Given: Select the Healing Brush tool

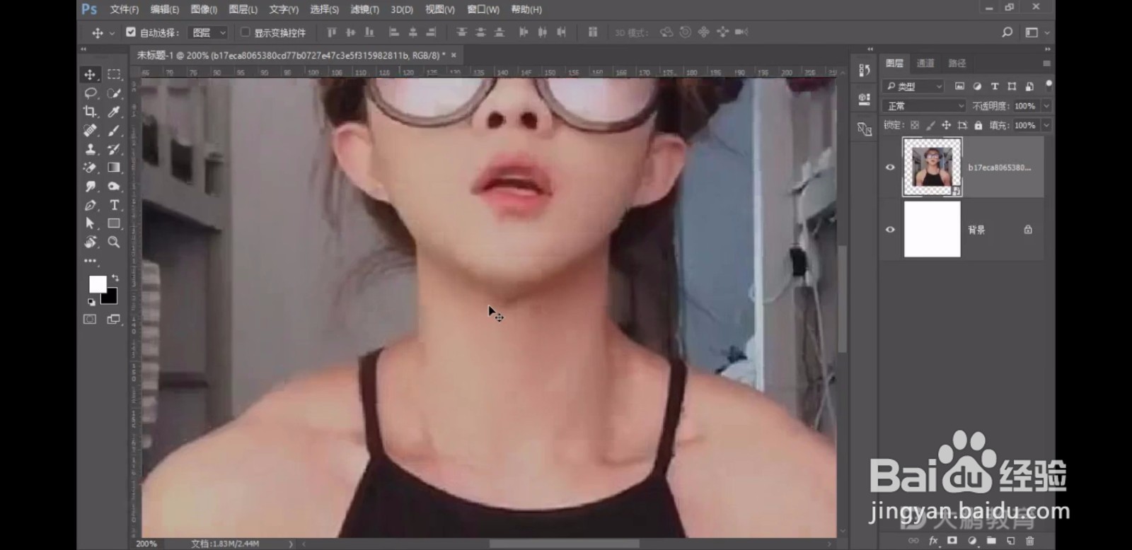Looking at the screenshot, I should pos(90,130).
